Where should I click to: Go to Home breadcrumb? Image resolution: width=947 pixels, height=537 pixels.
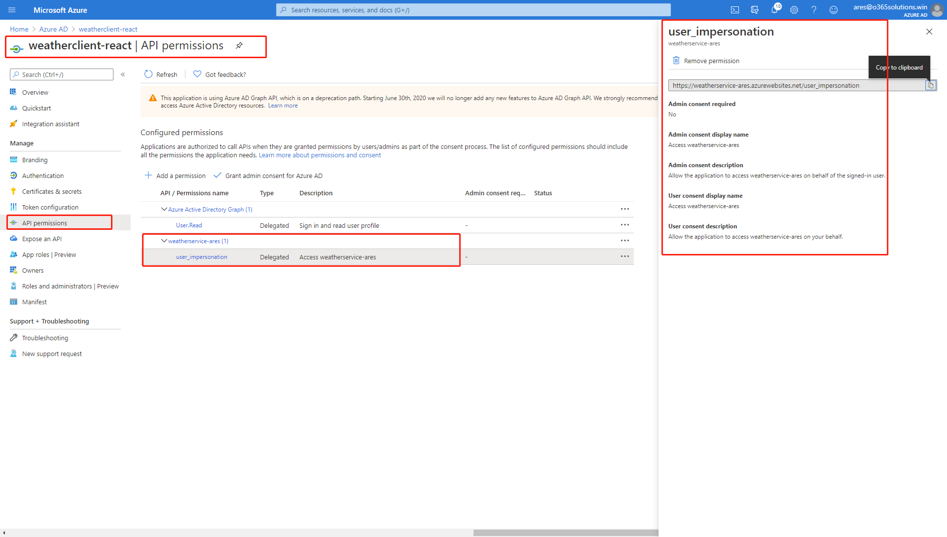pyautogui.click(x=19, y=29)
